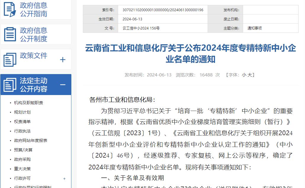Open 政府网站年度报表 link

pyautogui.click(x=31, y=140)
